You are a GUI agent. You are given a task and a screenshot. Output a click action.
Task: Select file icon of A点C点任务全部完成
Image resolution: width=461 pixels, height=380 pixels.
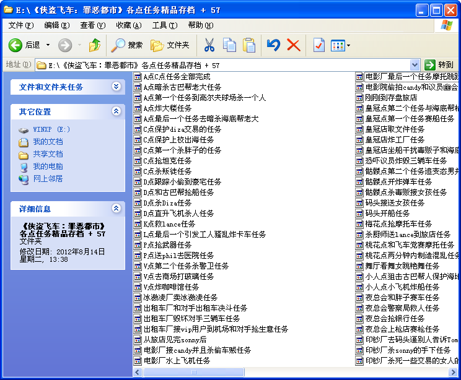138,77
